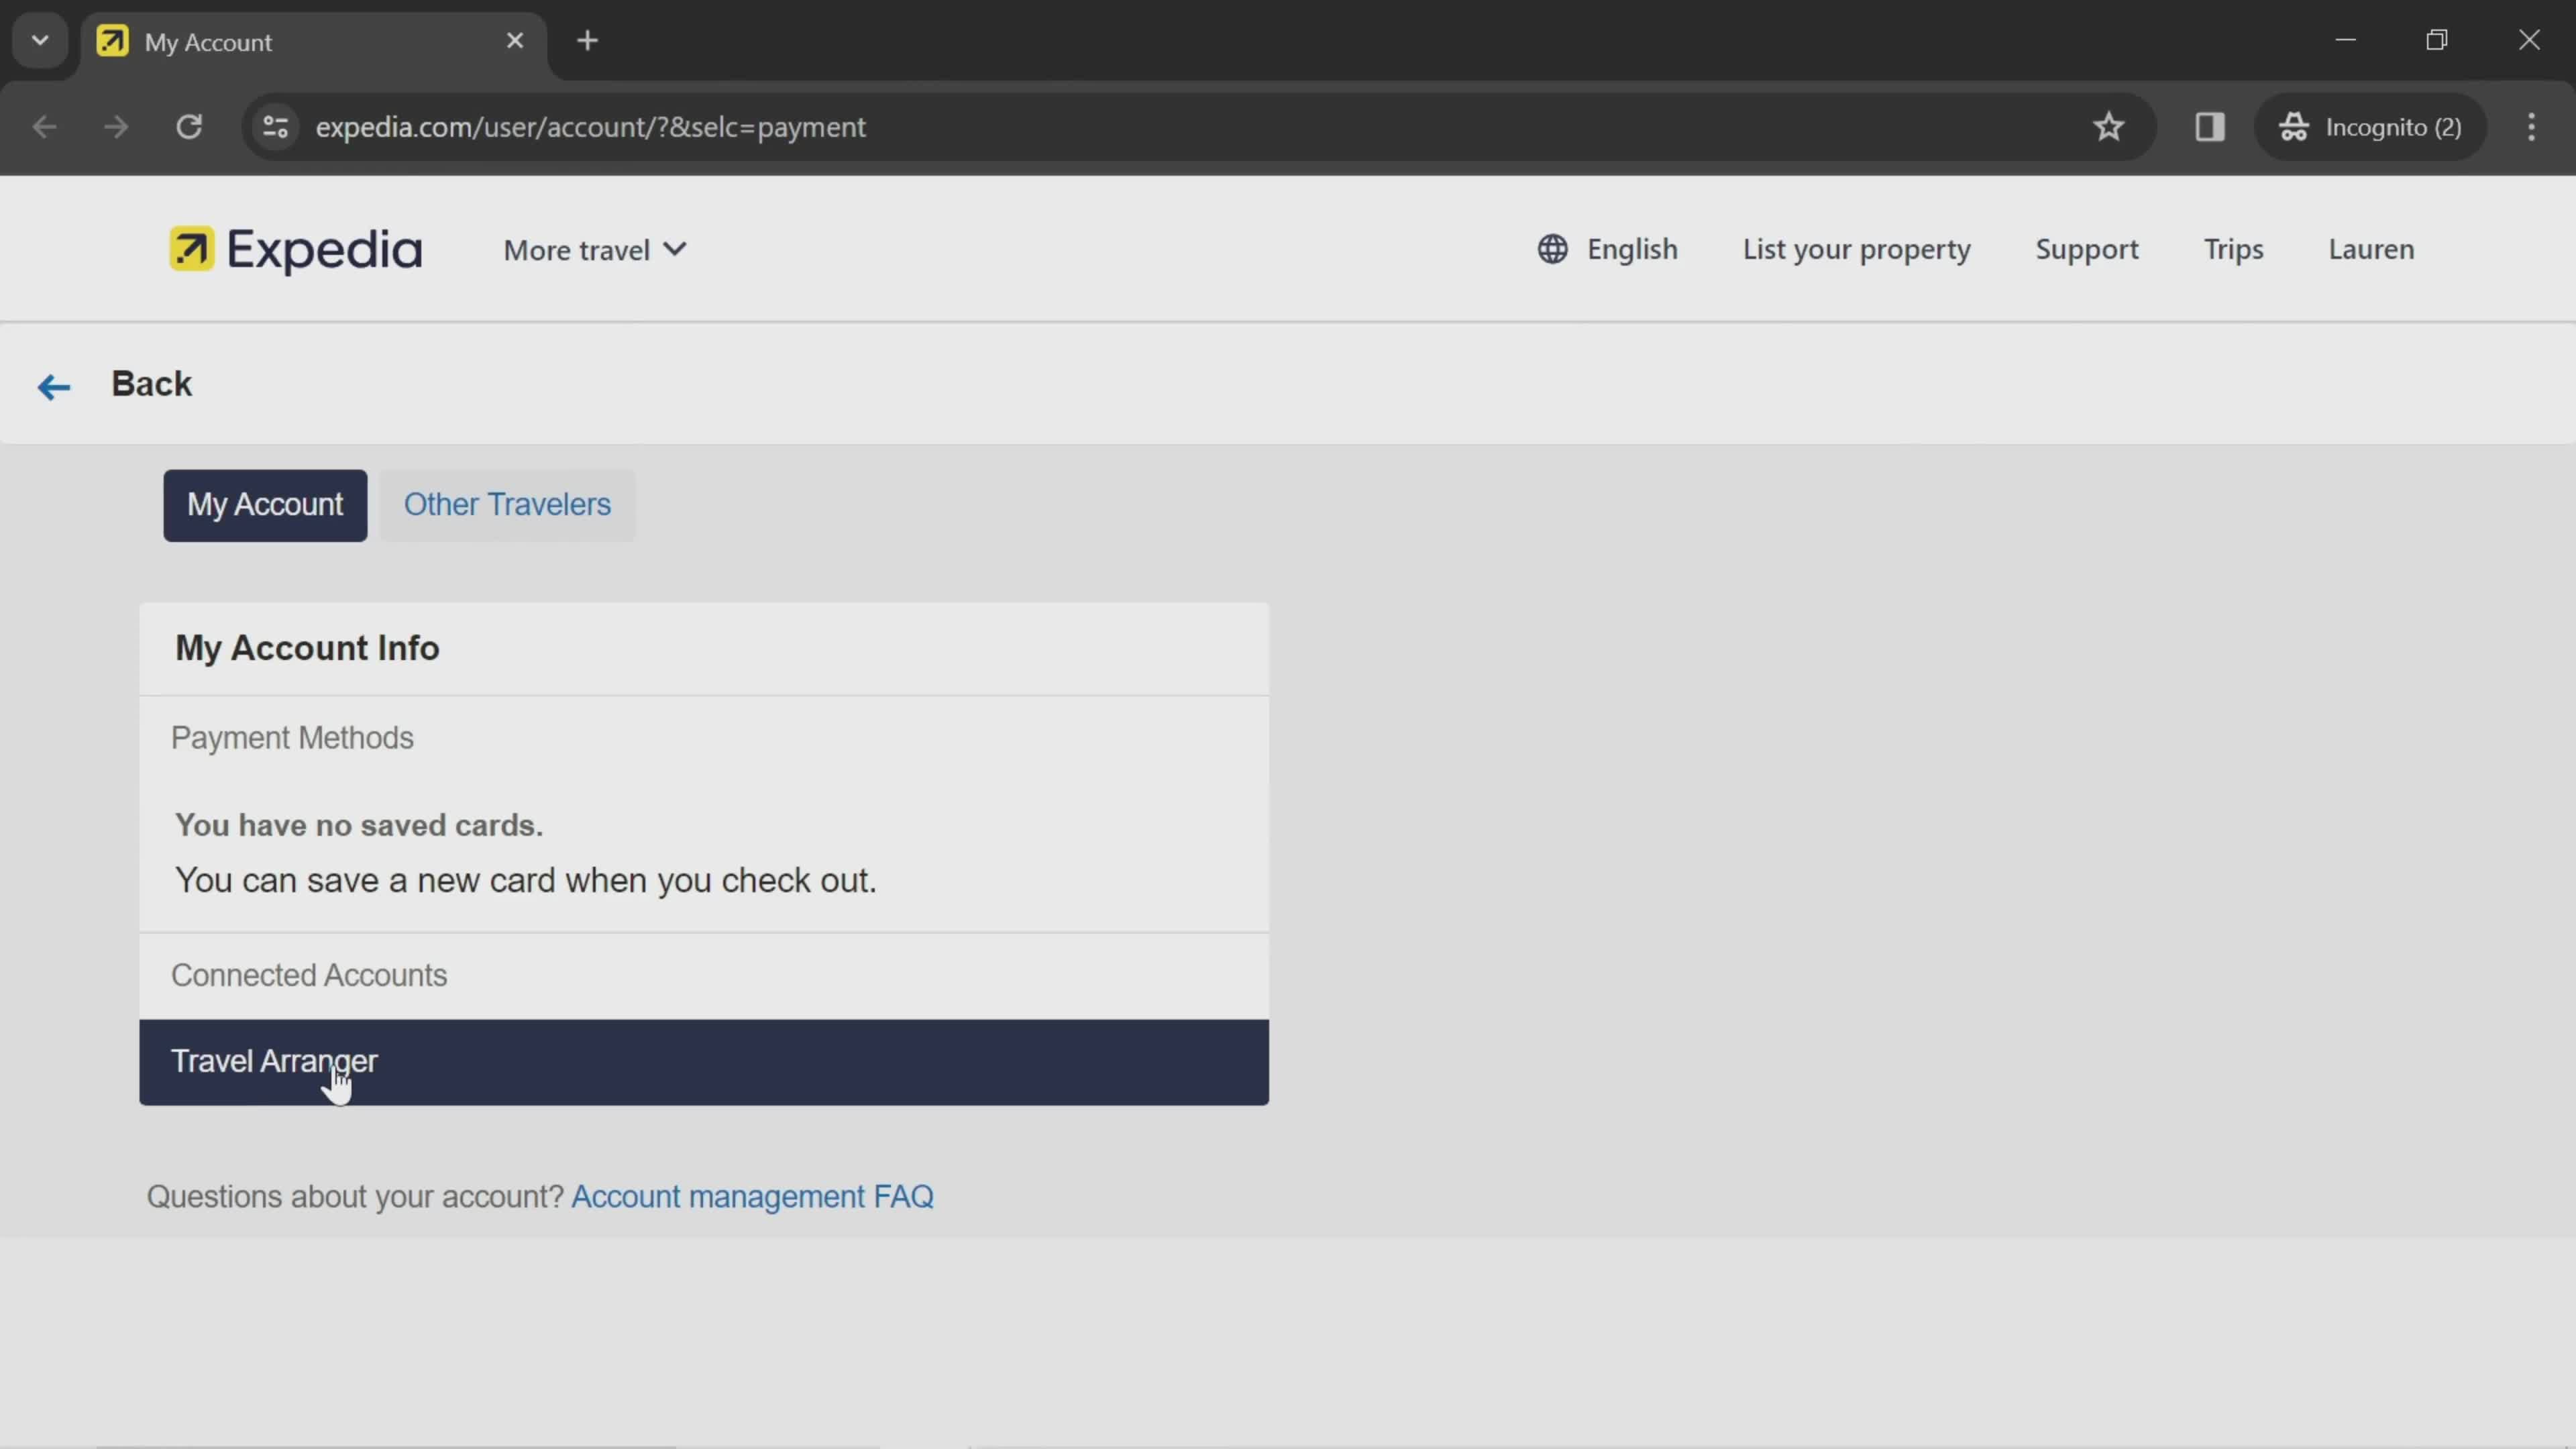The height and width of the screenshot is (1449, 2576).
Task: Expand the More travel dropdown
Action: click(593, 250)
